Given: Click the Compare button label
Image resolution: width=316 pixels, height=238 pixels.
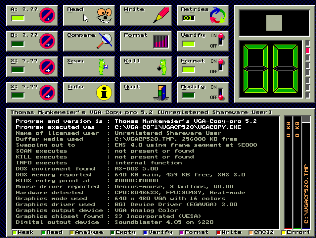Looking at the screenshot, I should pos(81,35).
